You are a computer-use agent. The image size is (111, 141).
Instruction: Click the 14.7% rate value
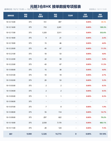tap(104, 112)
